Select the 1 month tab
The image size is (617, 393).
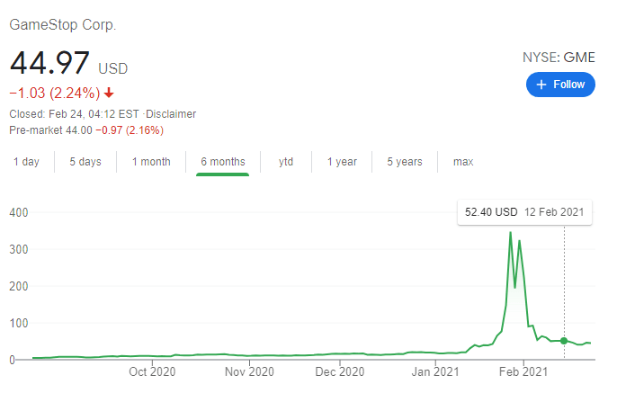click(151, 162)
